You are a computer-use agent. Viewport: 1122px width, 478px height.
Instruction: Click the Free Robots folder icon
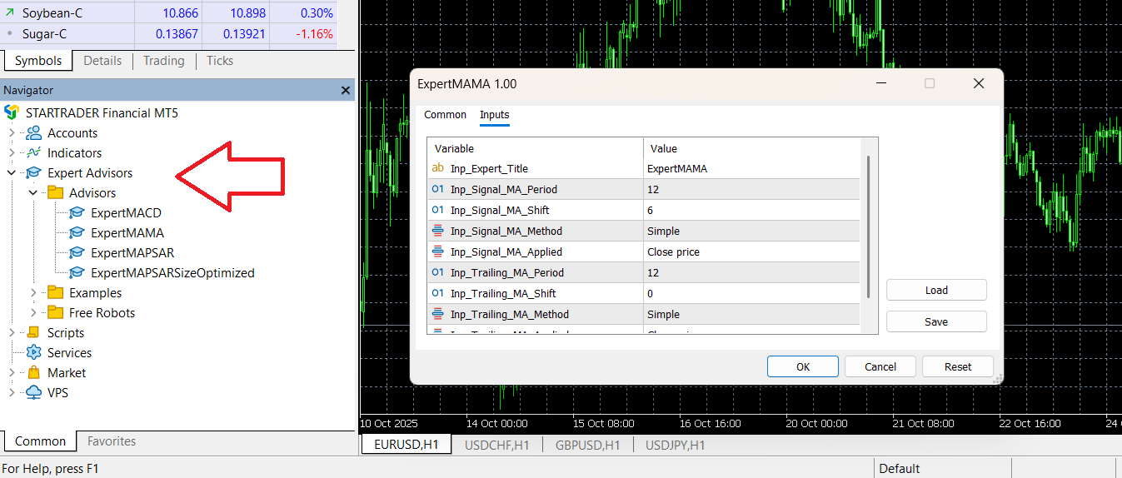click(x=56, y=312)
